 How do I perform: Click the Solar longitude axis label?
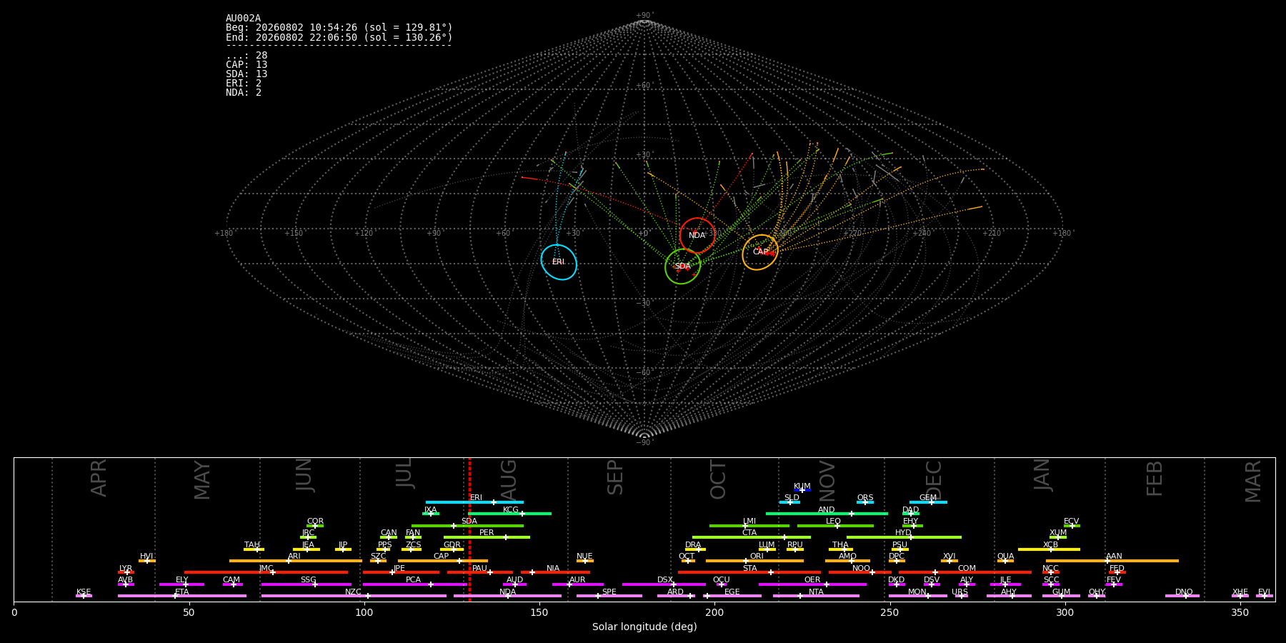[644, 627]
